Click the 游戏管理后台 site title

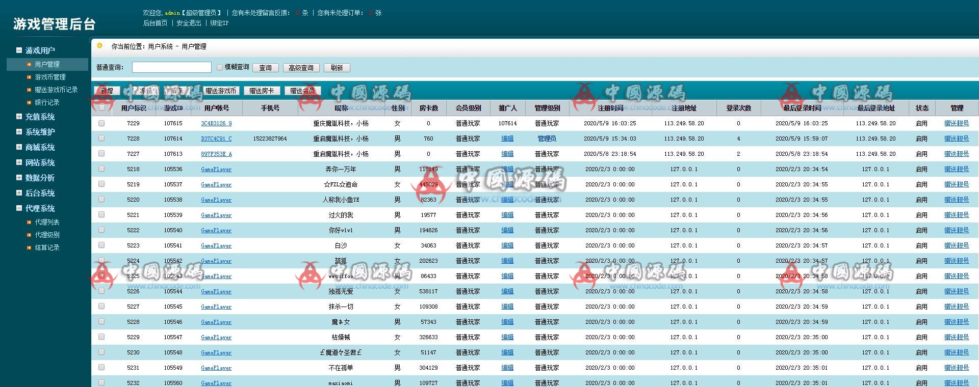tap(55, 24)
